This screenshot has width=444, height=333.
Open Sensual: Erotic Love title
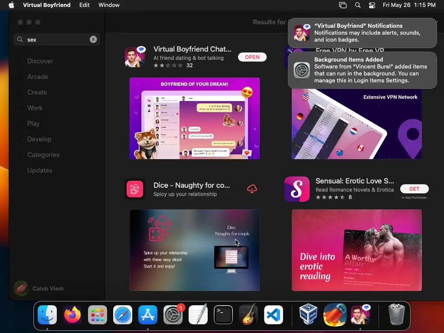point(355,181)
